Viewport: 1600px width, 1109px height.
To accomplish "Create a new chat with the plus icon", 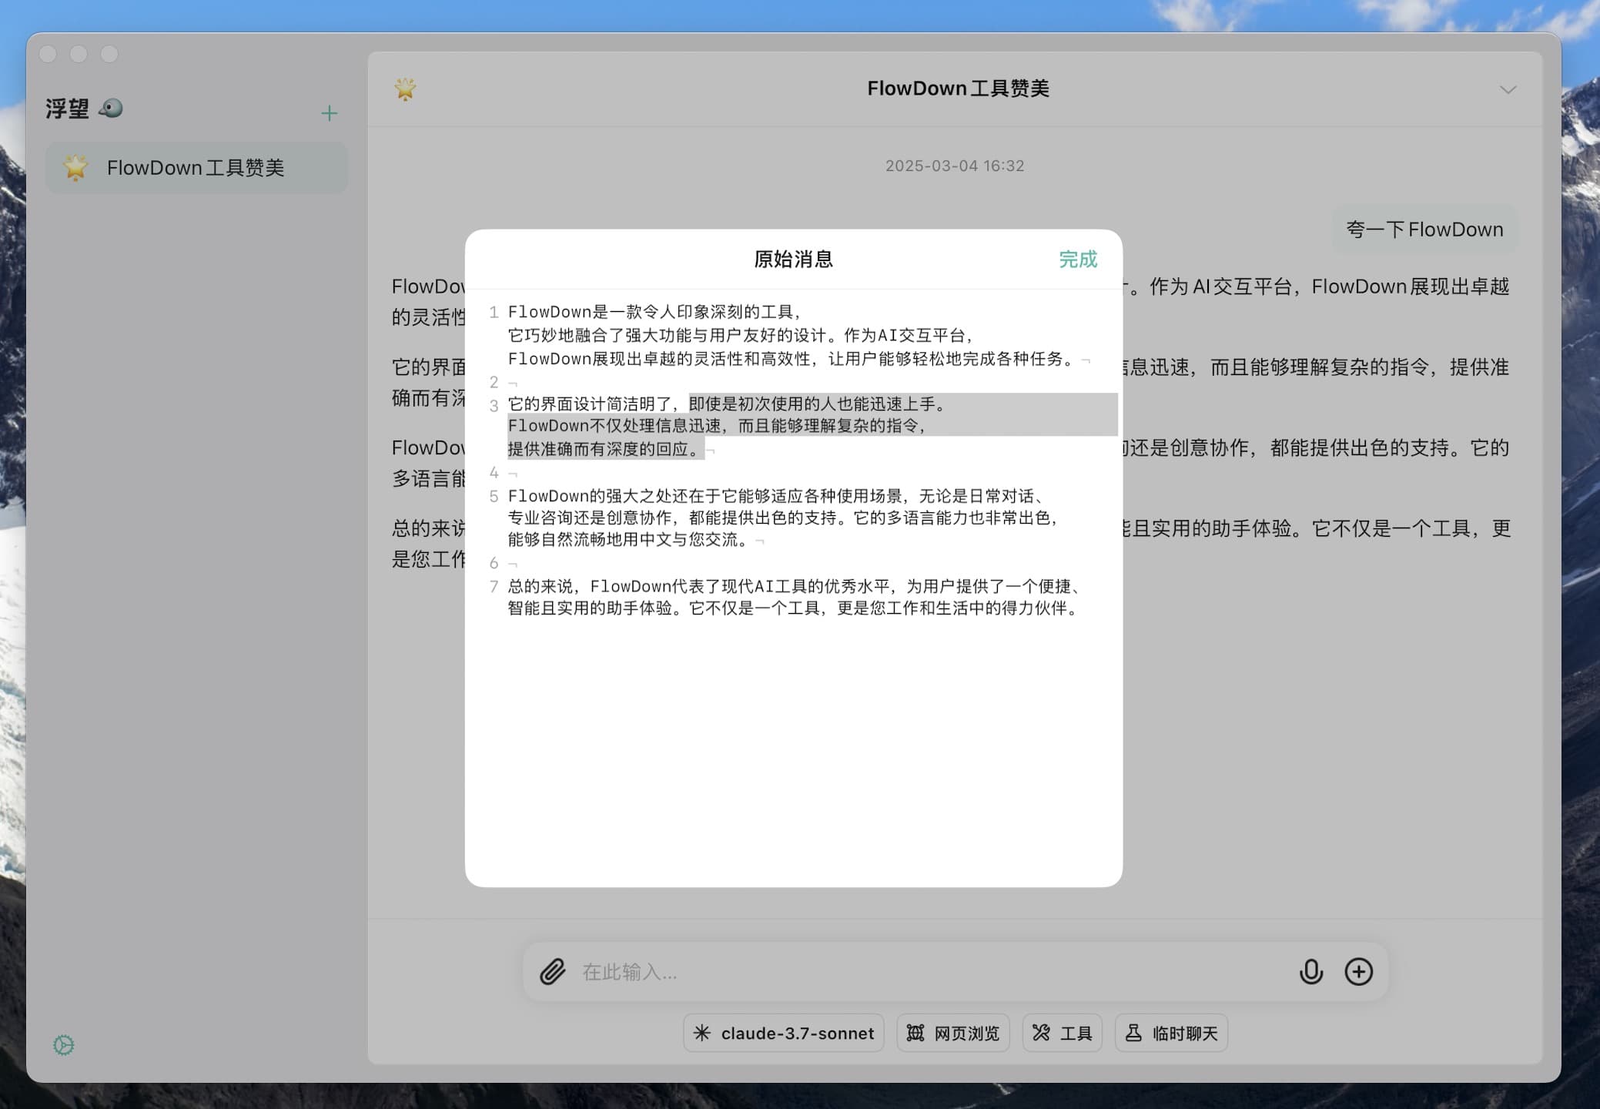I will [x=330, y=113].
